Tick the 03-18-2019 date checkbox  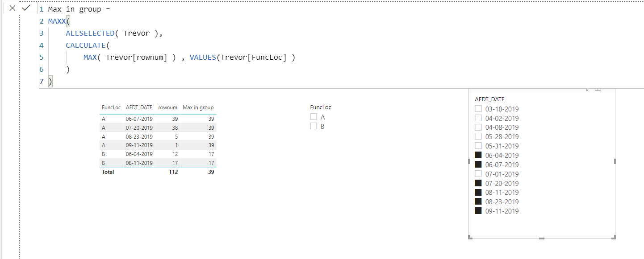tap(478, 109)
